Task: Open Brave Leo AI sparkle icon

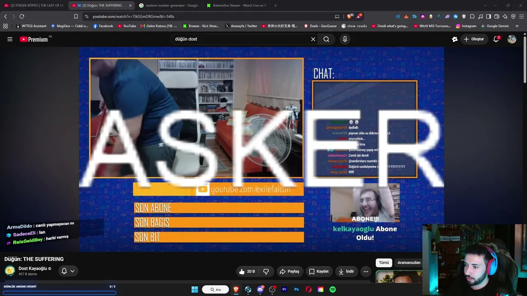Action: [x=505, y=16]
